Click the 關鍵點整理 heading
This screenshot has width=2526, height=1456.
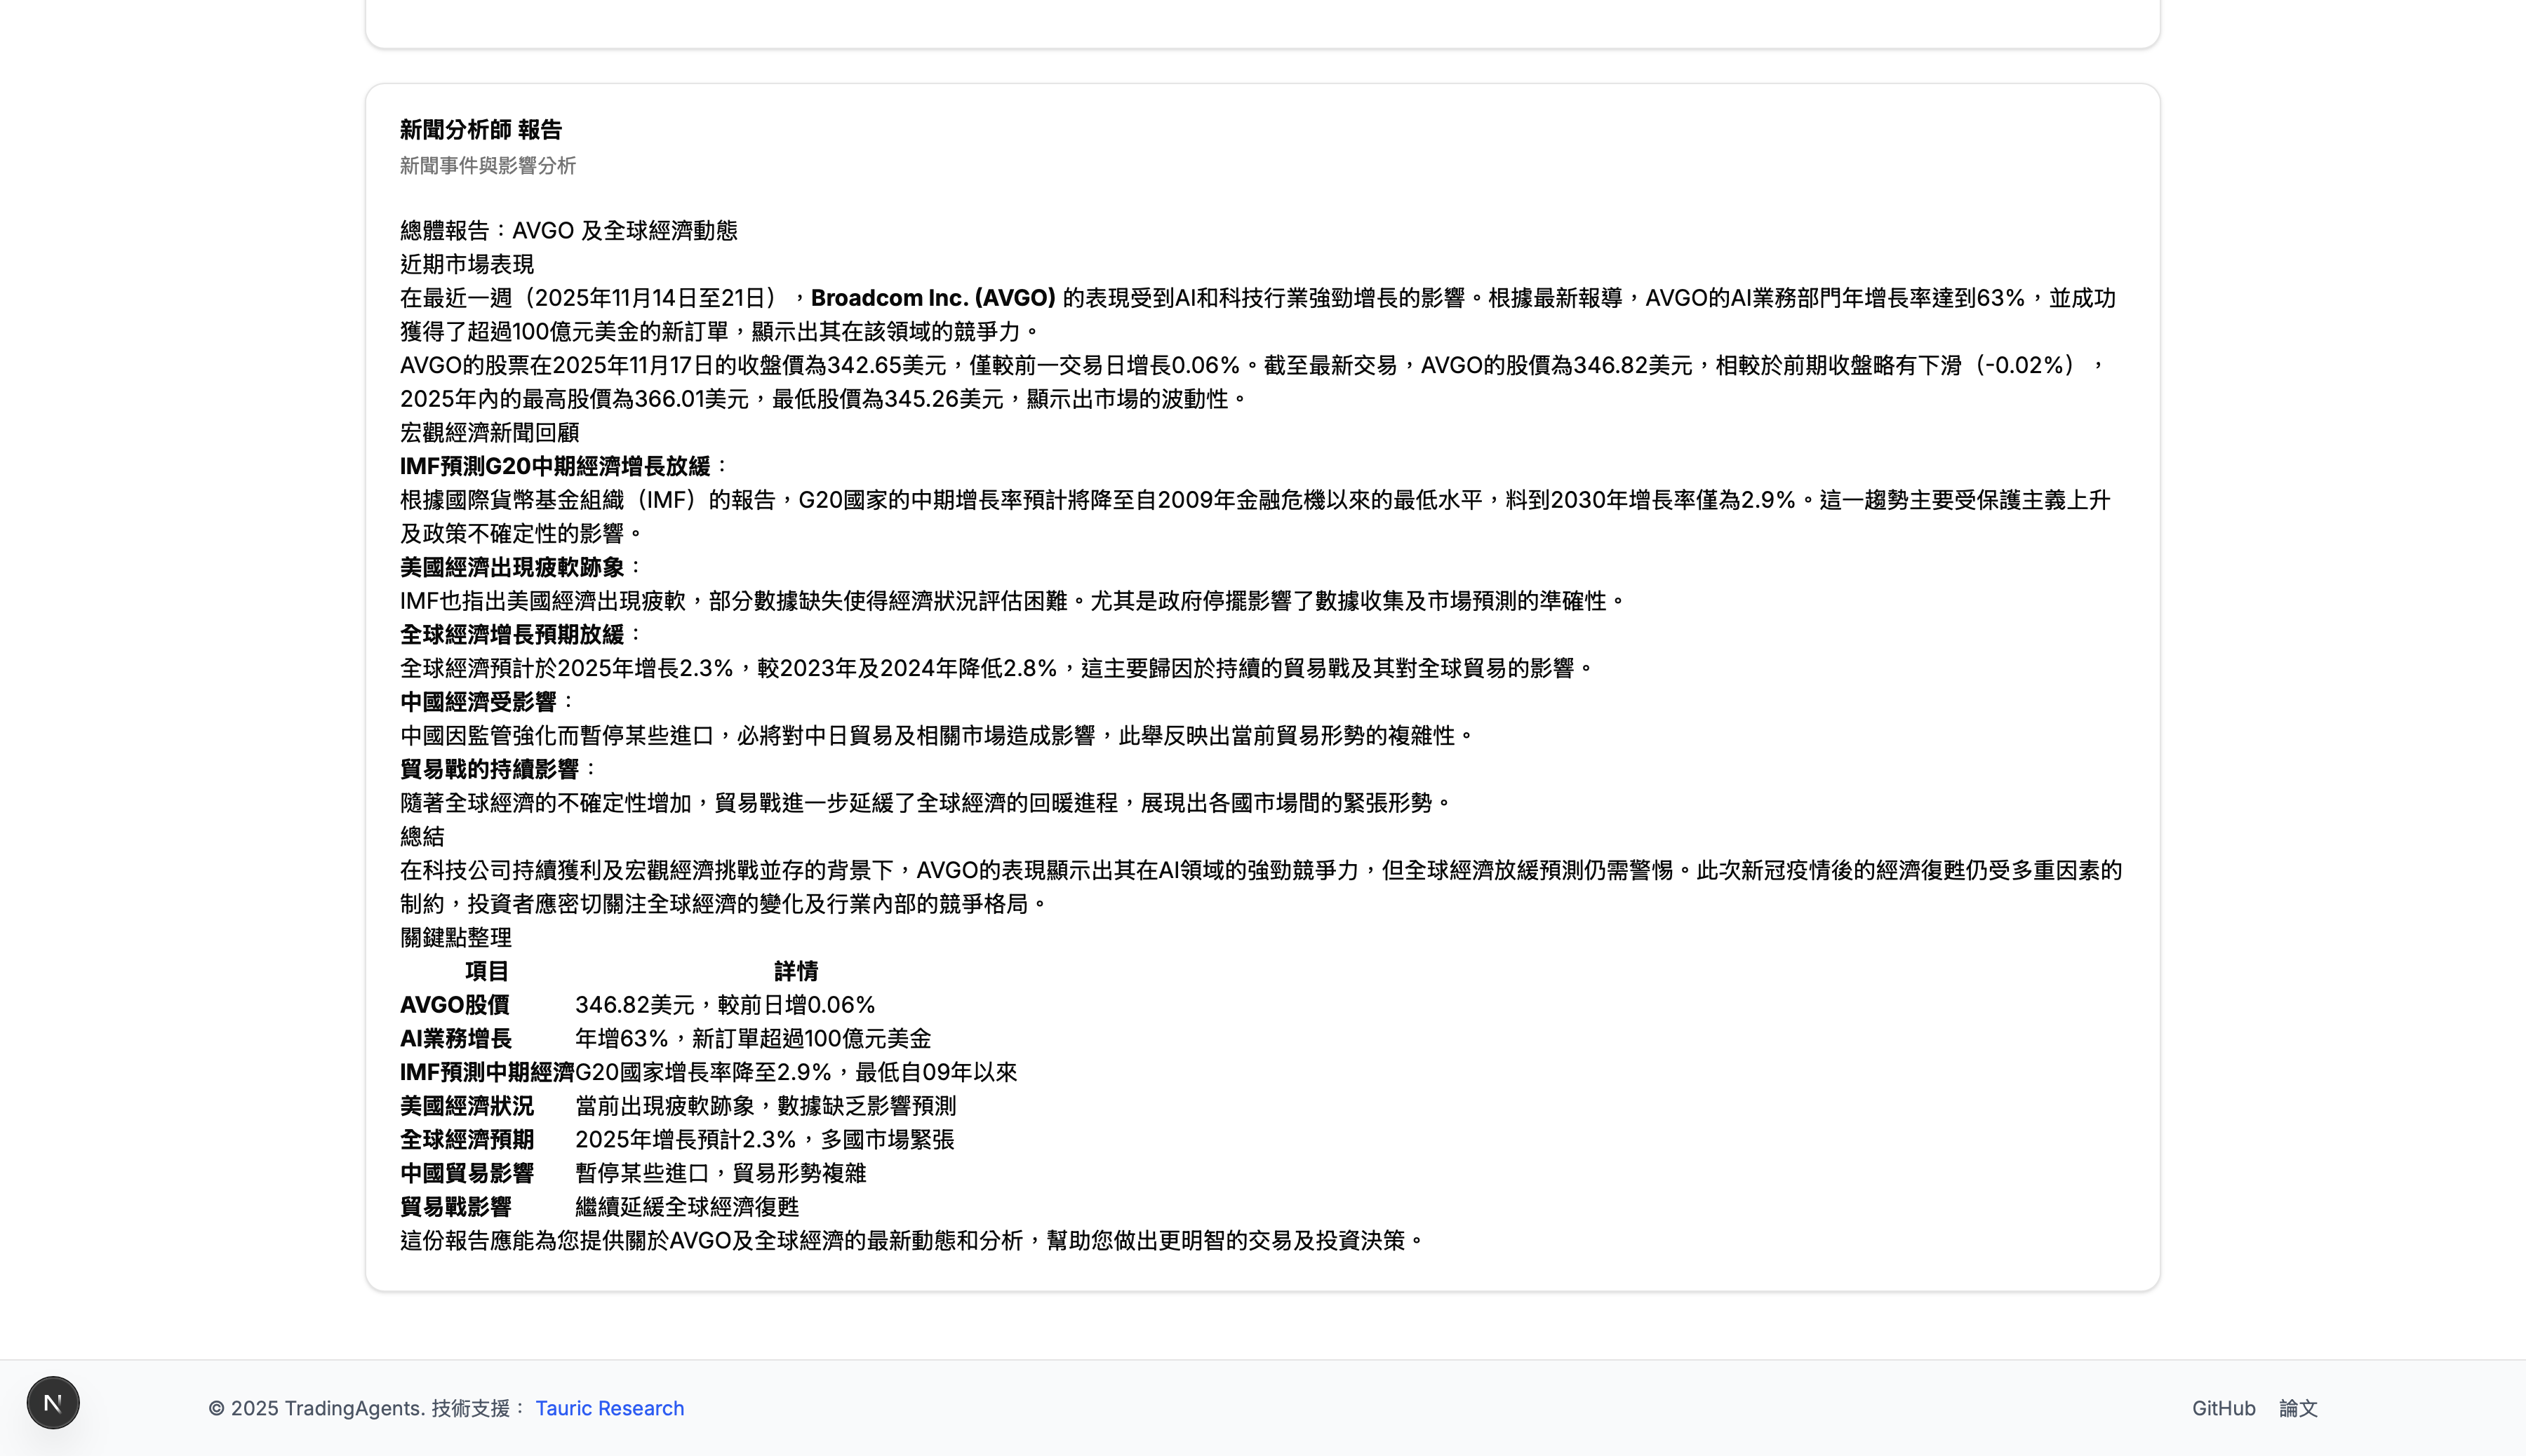point(456,938)
